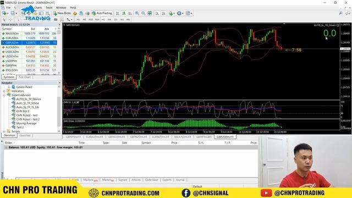Viewport: 352px width, 198px height.
Task: Open the Charts menu
Action: [x=38, y=8]
